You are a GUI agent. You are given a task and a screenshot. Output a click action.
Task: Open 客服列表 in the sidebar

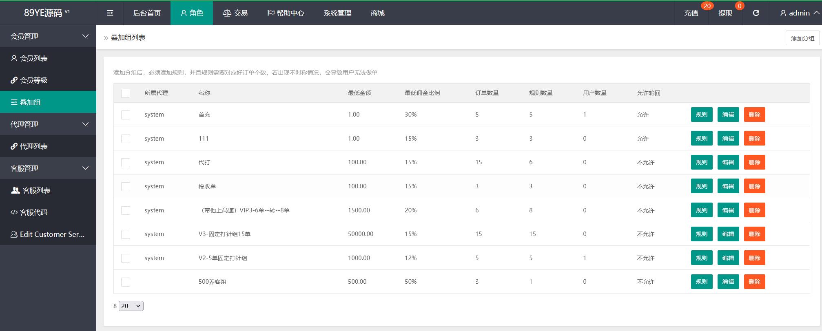click(x=48, y=190)
